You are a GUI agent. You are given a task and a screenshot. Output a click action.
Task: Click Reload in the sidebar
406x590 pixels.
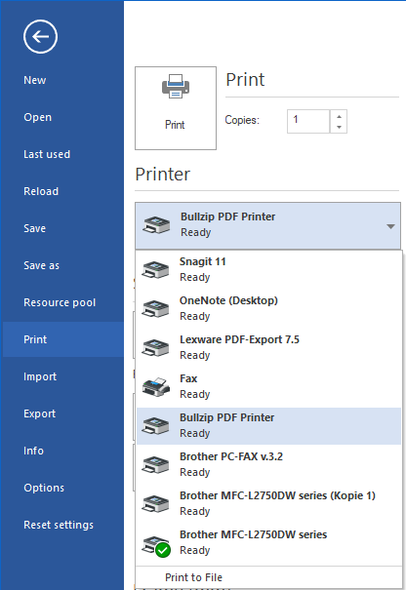click(x=41, y=191)
